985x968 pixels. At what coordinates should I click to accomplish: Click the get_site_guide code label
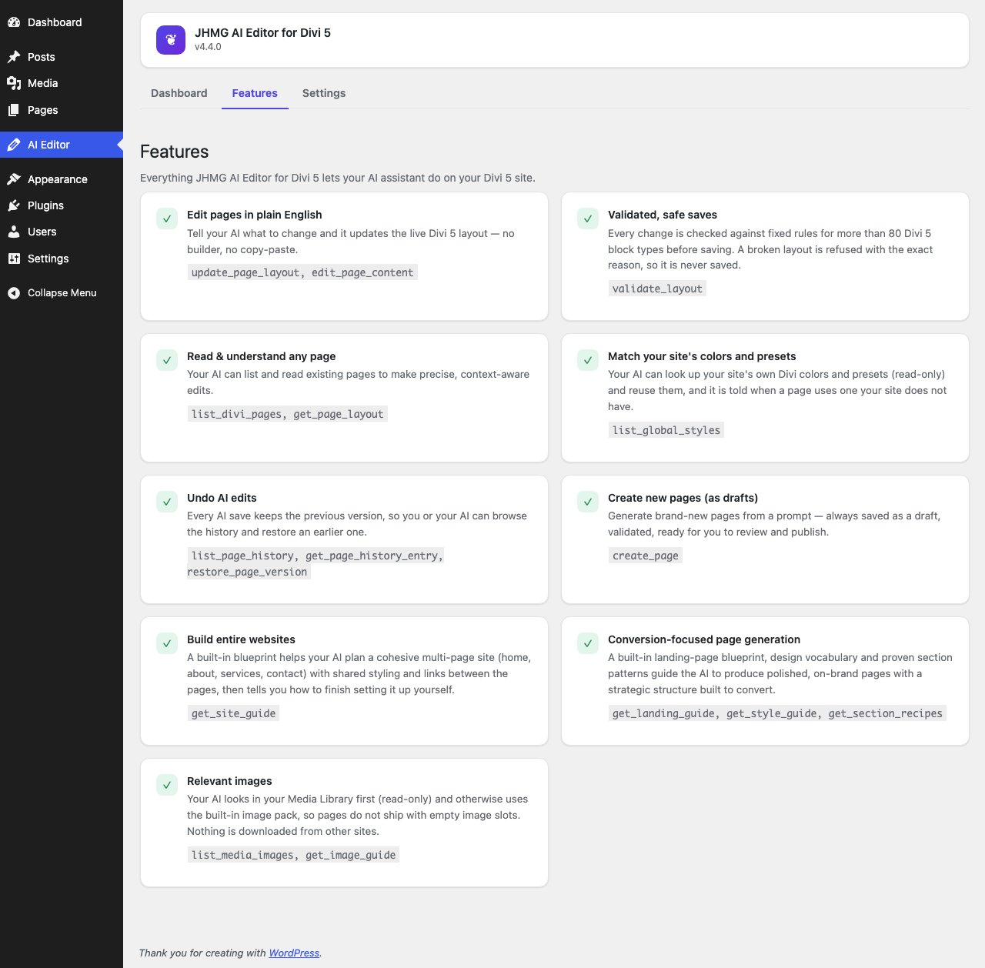[233, 713]
